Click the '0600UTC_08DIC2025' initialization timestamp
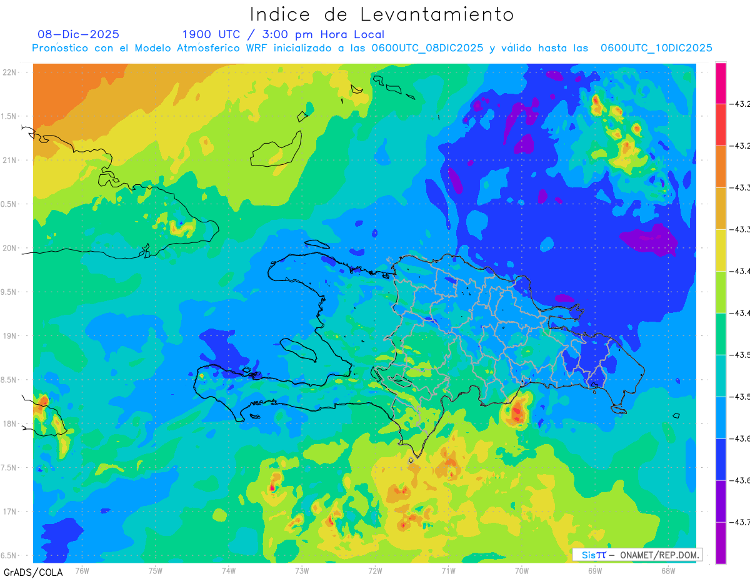Screen dimensions: 750x579 click(427, 48)
